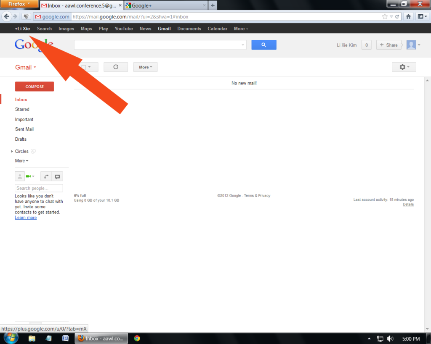The image size is (431, 344).
Task: Open the Important folder
Action: point(24,119)
